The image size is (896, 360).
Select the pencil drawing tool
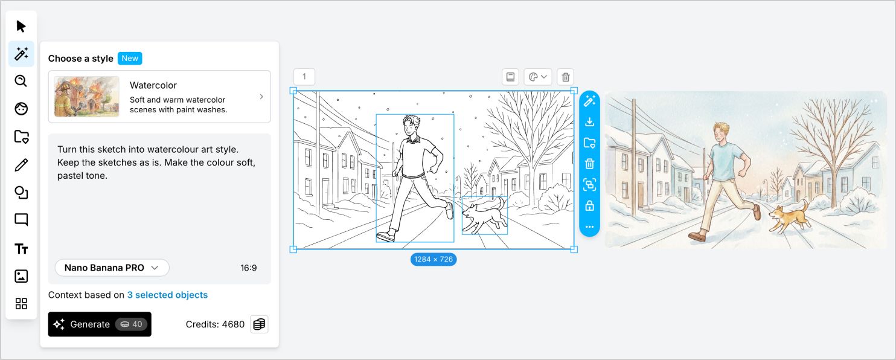click(x=21, y=164)
